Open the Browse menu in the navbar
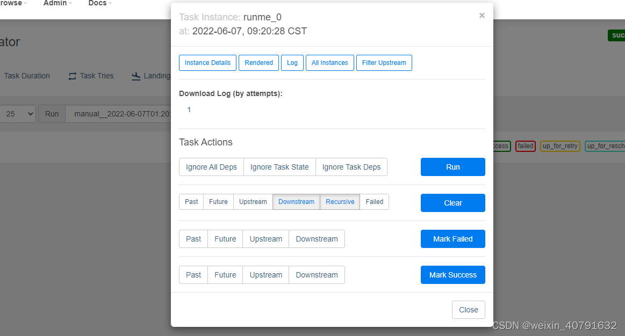625x336 pixels. click(13, 3)
